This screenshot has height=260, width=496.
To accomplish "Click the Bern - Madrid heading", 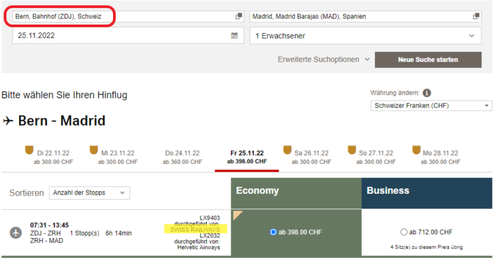I will pyautogui.click(x=62, y=121).
